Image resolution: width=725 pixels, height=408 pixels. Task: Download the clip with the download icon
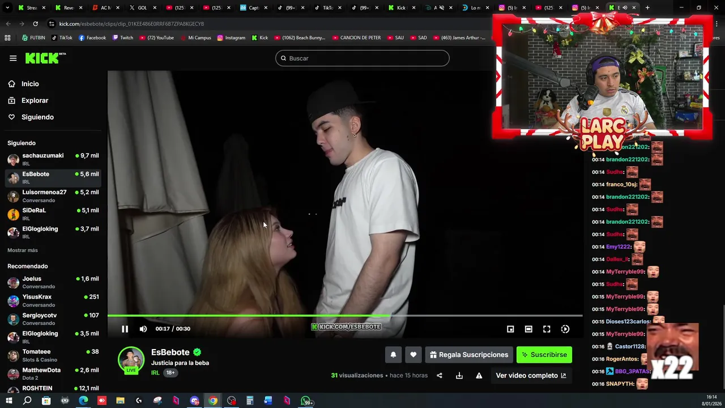click(459, 376)
